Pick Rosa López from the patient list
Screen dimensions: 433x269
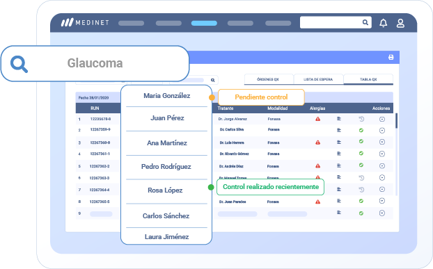165,190
